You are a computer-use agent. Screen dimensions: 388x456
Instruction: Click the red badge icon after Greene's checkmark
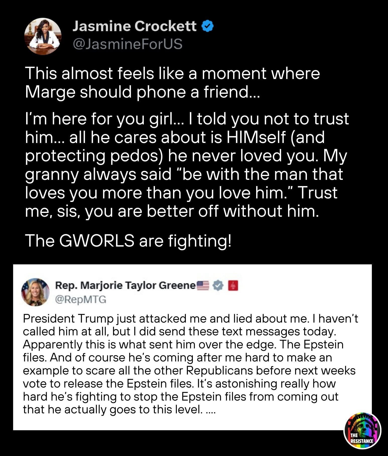pos(233,285)
